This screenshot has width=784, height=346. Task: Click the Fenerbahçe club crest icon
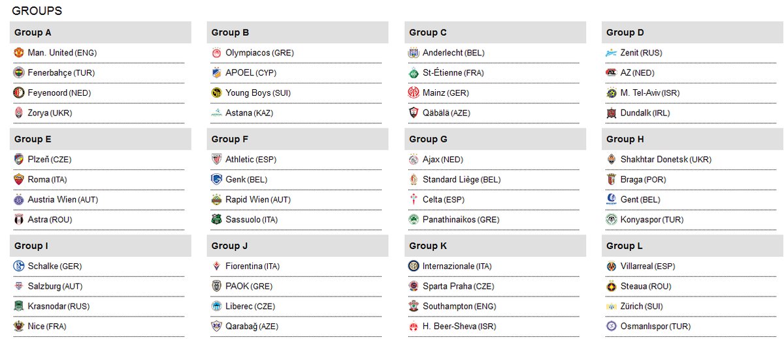pyautogui.click(x=18, y=73)
